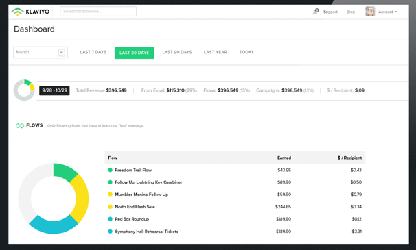Click the FLOWS section heading
Screen dimensions: 416x250
coord(34,125)
